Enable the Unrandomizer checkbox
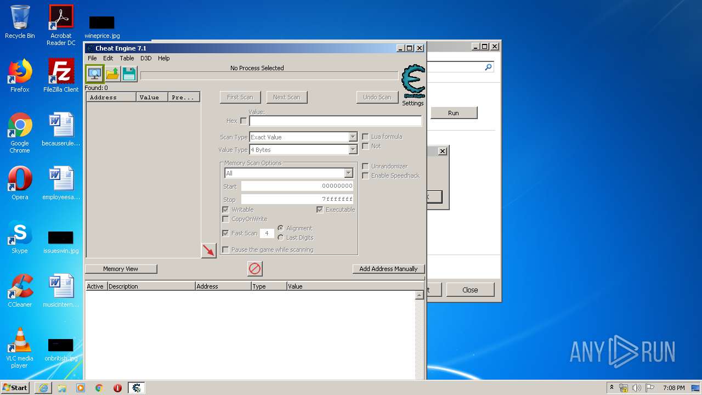 point(365,166)
